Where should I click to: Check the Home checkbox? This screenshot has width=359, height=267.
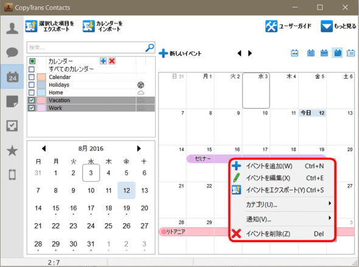[x=32, y=92]
